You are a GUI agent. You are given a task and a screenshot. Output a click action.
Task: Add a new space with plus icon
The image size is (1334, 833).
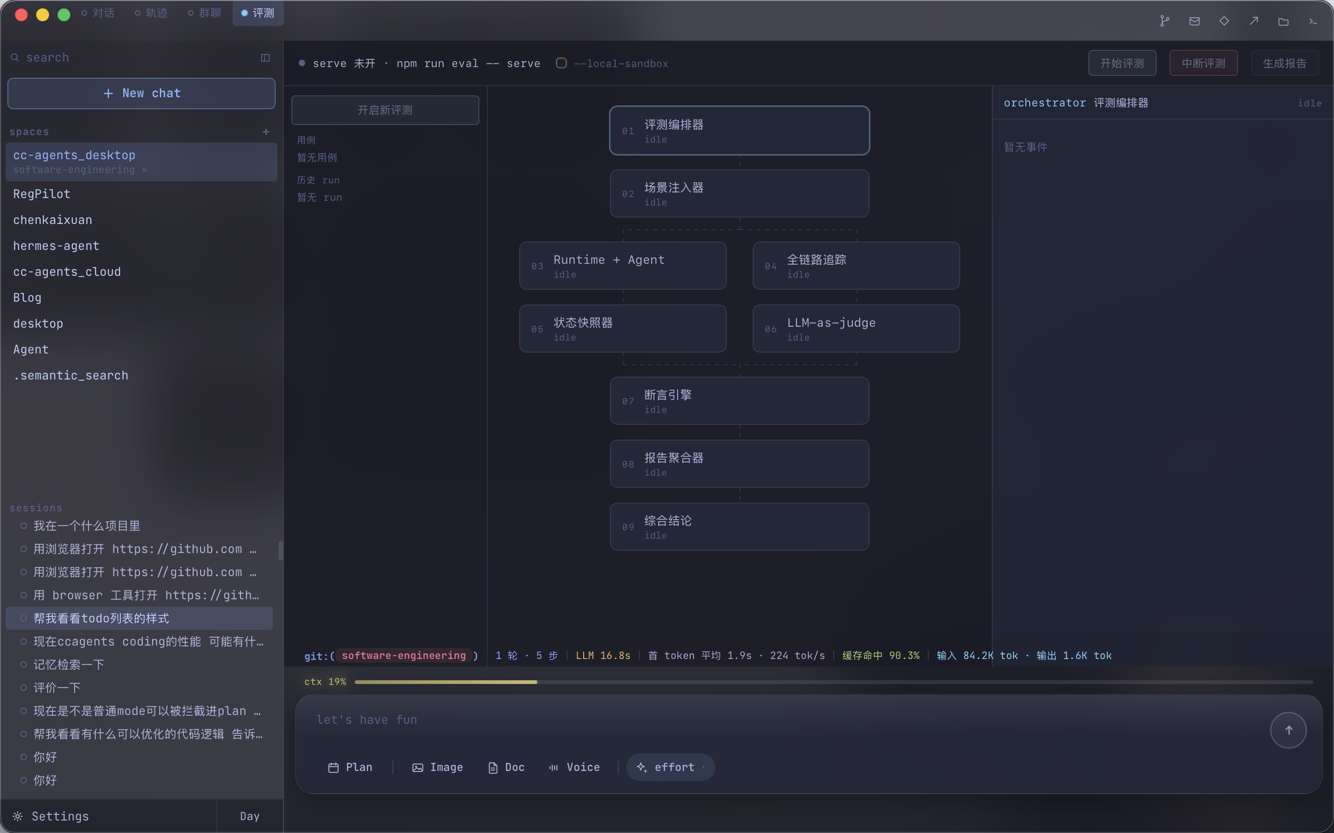[266, 132]
